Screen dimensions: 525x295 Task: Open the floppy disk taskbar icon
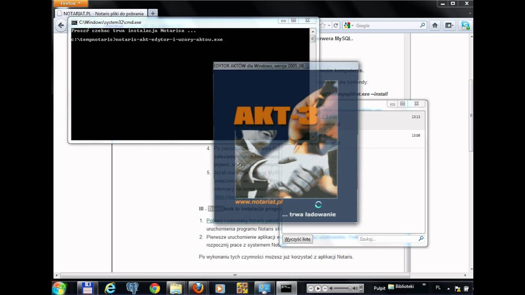pyautogui.click(x=87, y=288)
